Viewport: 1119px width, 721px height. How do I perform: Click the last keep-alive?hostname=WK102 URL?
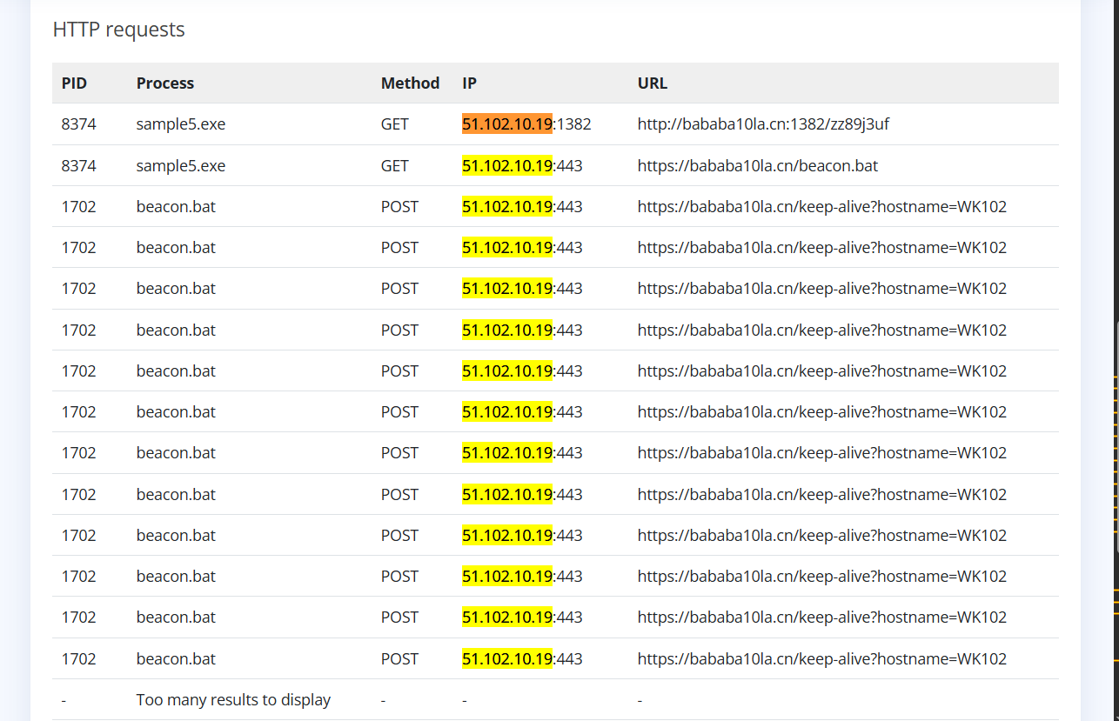coord(821,659)
